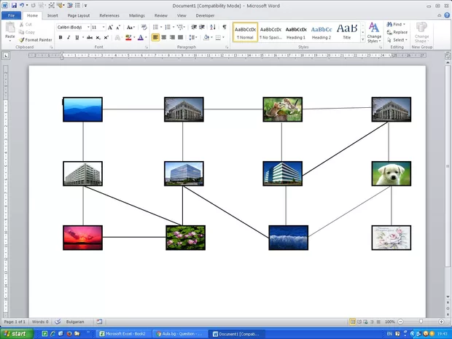Click the font color swatch button
452x339 pixels.
coord(140,37)
